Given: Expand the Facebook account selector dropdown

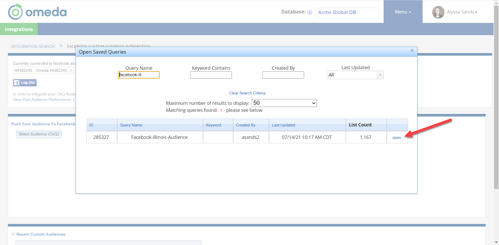Looking at the screenshot, I should pyautogui.click(x=71, y=70).
